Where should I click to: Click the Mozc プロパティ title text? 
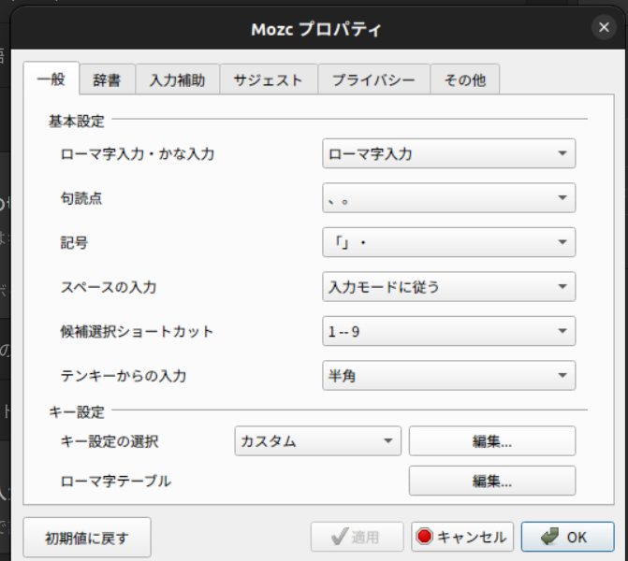point(316,29)
